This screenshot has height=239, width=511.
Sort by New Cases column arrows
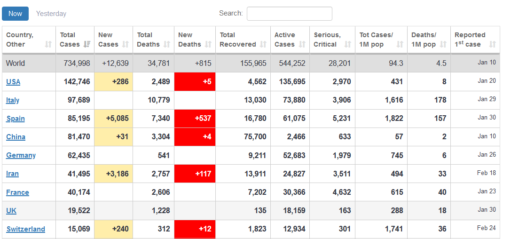point(125,44)
